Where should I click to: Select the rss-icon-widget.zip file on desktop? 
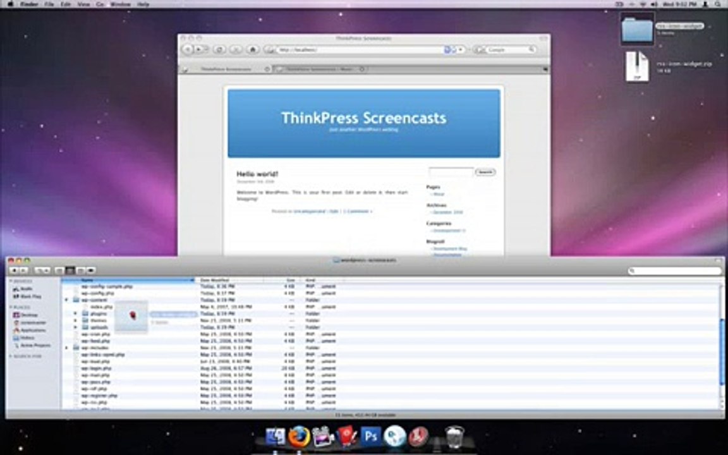pyautogui.click(x=637, y=66)
